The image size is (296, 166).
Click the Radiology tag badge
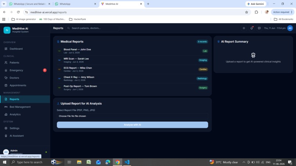[202, 78]
